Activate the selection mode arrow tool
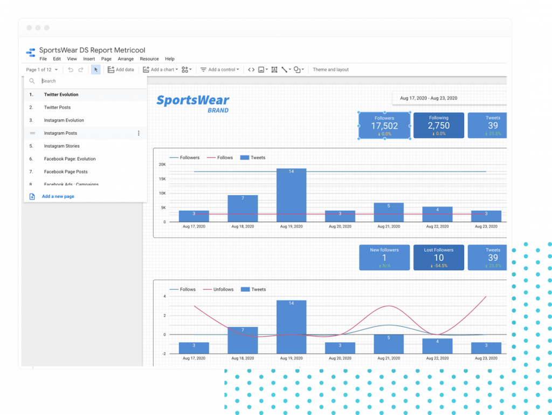Screen dimensions: 552x415 tap(96, 70)
